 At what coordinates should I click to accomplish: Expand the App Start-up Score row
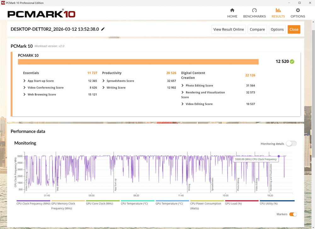pos(25,81)
